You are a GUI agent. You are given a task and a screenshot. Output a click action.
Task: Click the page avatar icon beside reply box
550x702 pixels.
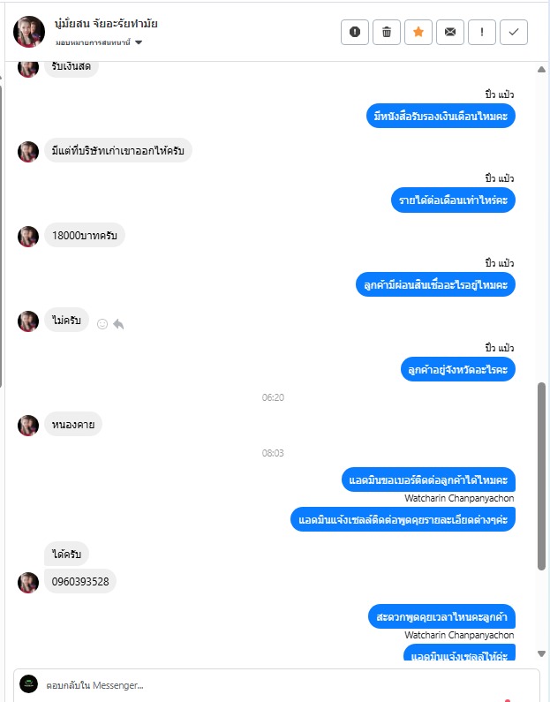[28, 684]
